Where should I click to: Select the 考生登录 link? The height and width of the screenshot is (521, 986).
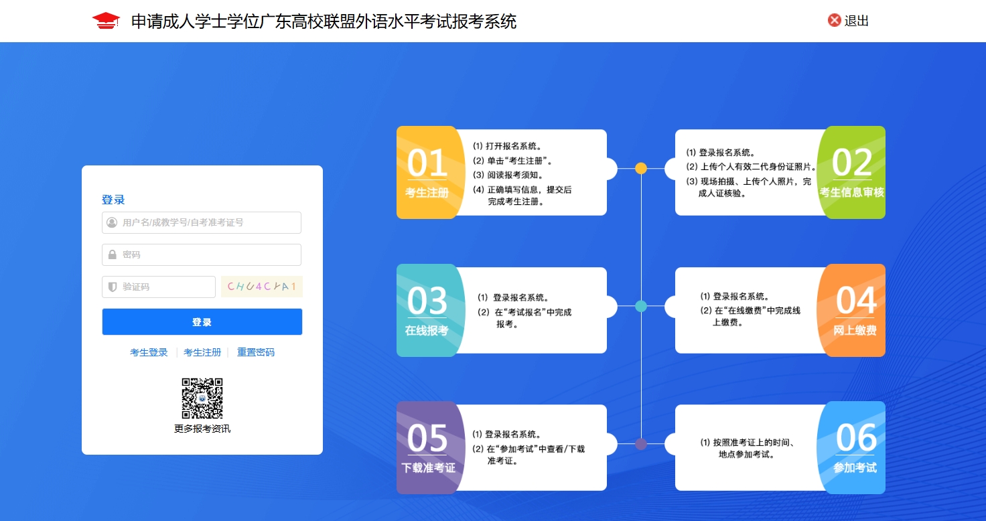point(149,352)
